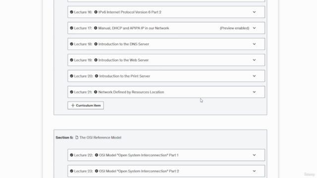Click the checkmark icon beside Lecture 20
Image resolution: width=317 pixels, height=178 pixels.
click(71, 76)
